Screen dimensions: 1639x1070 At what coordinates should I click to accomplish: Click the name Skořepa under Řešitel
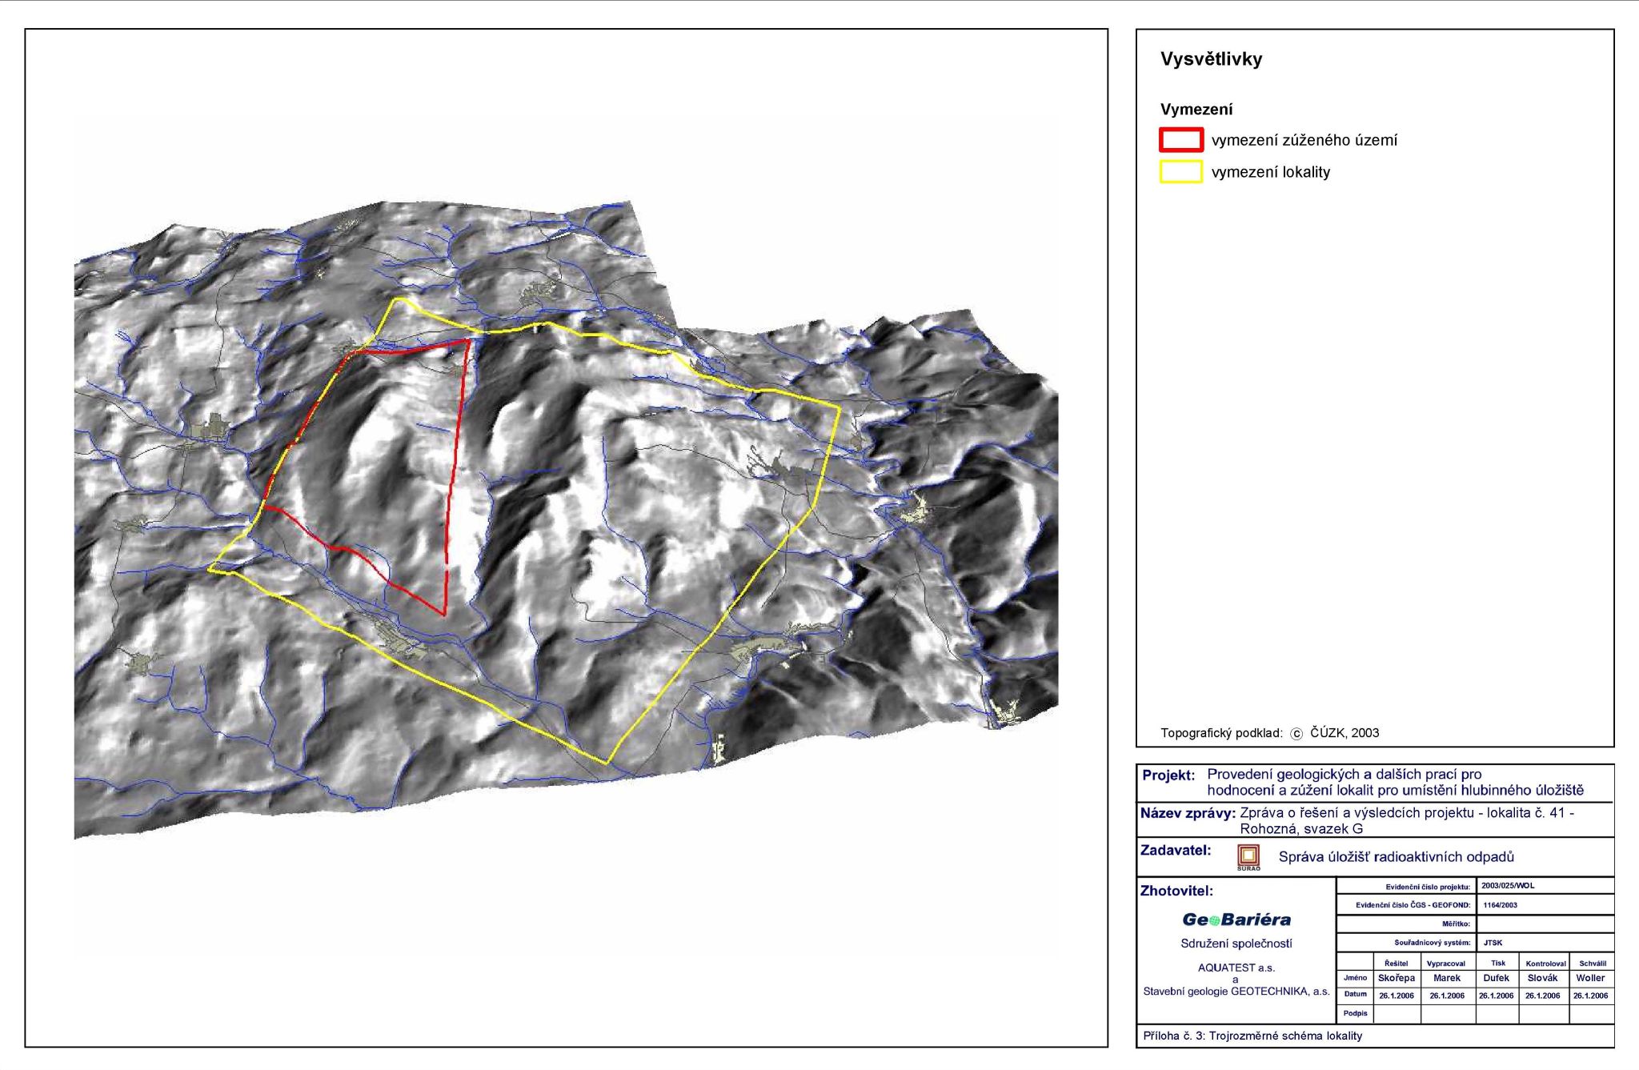coord(1397,978)
